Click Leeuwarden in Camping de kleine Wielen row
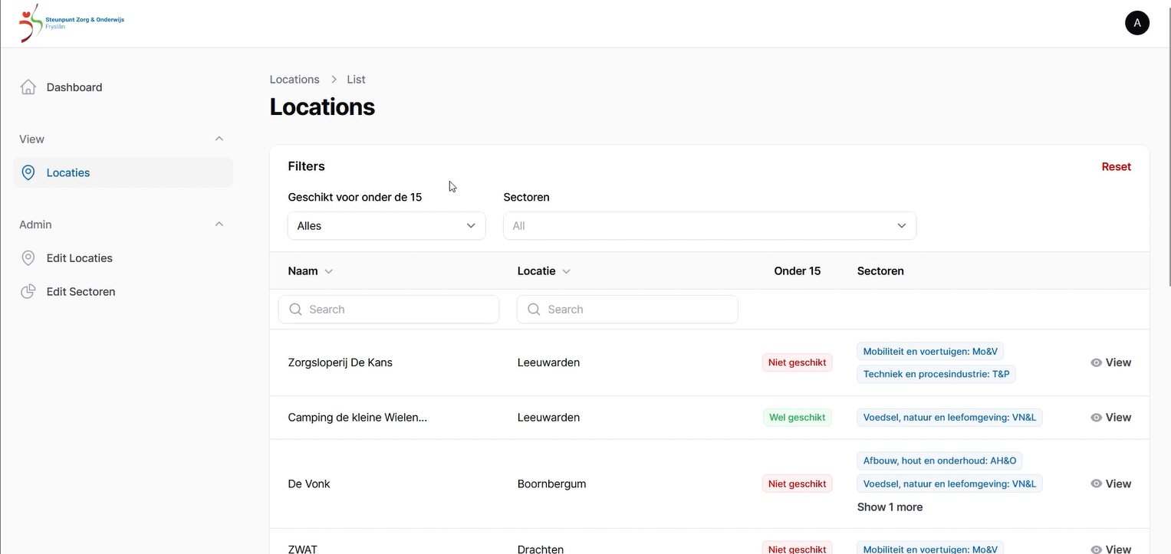This screenshot has height=554, width=1171. 548,418
